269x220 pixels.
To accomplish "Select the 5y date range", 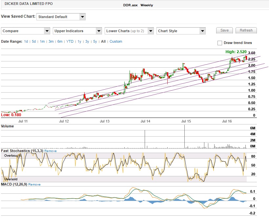I will click(95, 42).
